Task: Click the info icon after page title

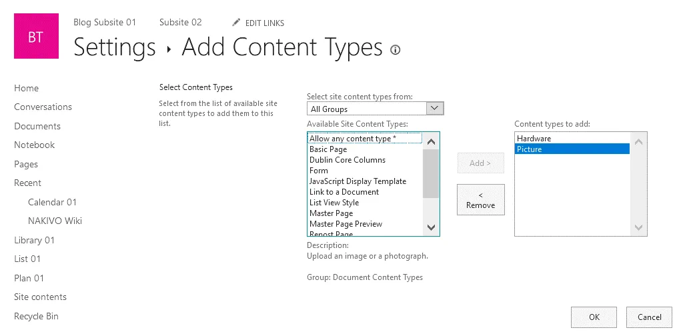Action: (x=396, y=49)
